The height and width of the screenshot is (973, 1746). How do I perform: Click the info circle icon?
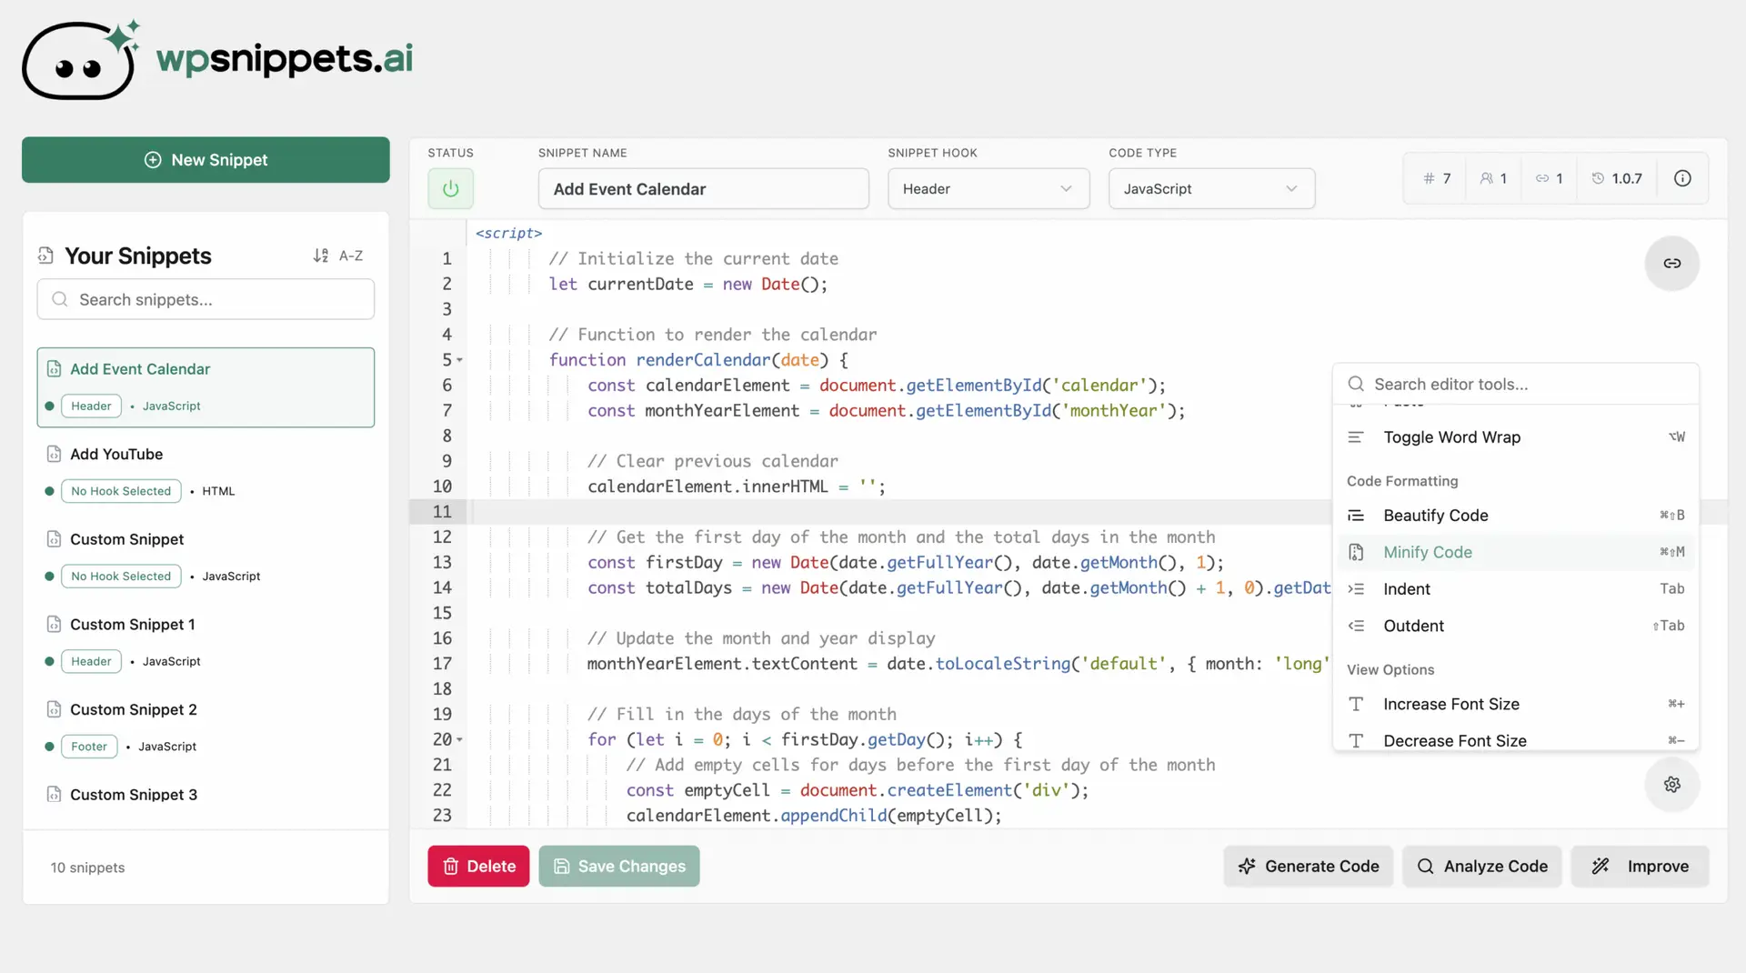[1682, 178]
